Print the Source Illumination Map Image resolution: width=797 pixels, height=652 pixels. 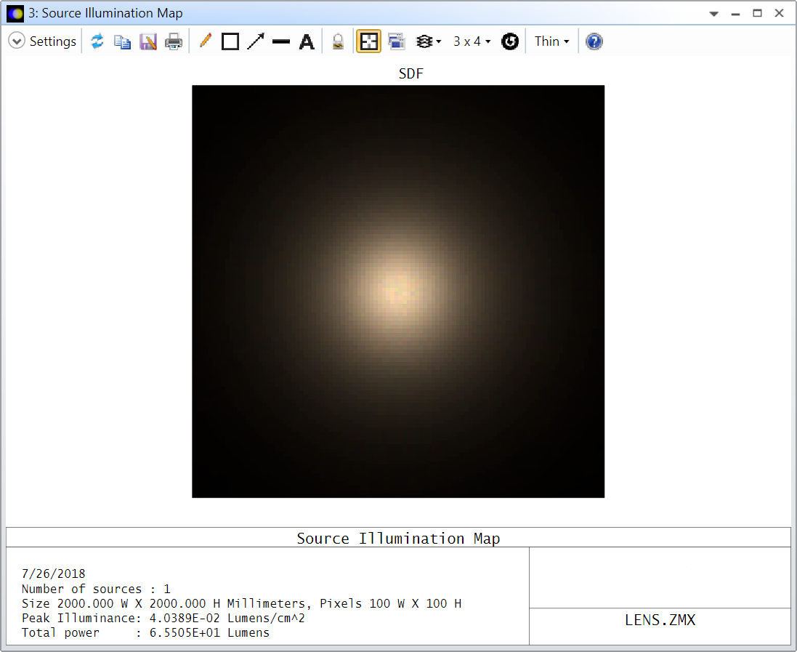(x=174, y=41)
